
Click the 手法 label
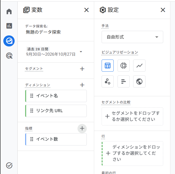(105, 26)
